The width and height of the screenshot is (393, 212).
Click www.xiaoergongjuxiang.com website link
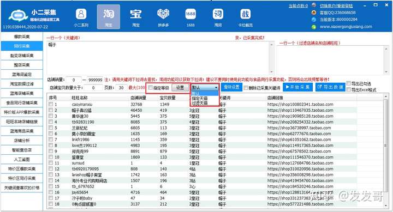[x=346, y=27]
